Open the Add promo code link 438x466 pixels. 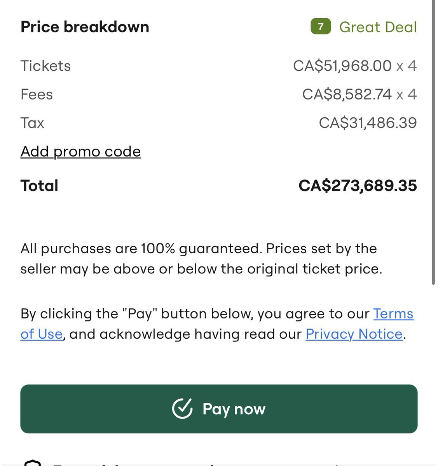pyautogui.click(x=80, y=151)
